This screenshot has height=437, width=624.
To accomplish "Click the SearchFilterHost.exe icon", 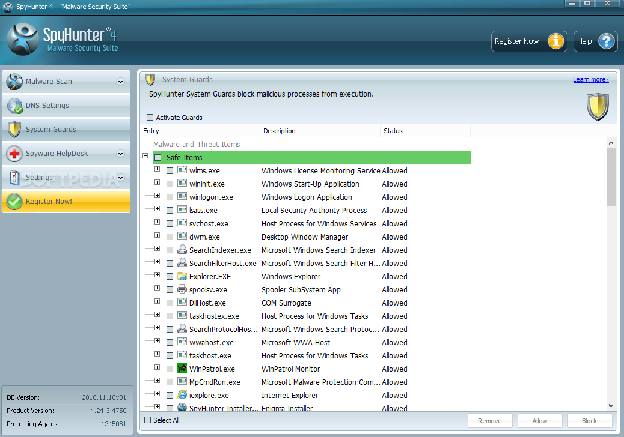I will 182,262.
